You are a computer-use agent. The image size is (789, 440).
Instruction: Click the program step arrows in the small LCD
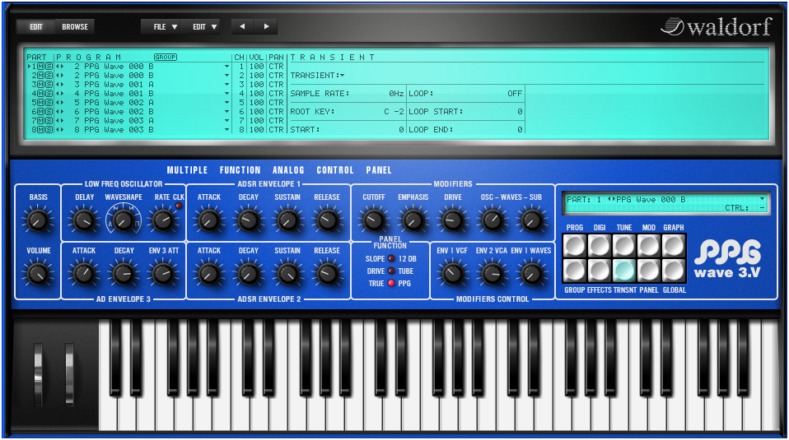(611, 199)
